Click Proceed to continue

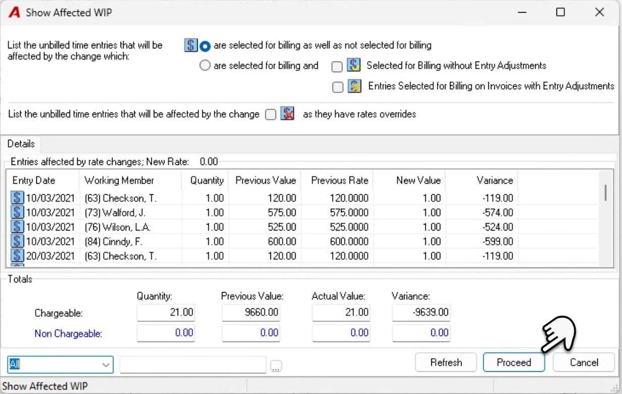click(x=514, y=362)
